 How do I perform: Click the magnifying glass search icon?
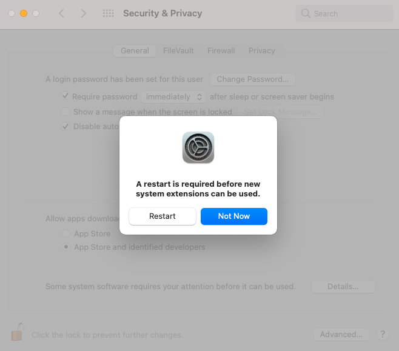point(306,13)
